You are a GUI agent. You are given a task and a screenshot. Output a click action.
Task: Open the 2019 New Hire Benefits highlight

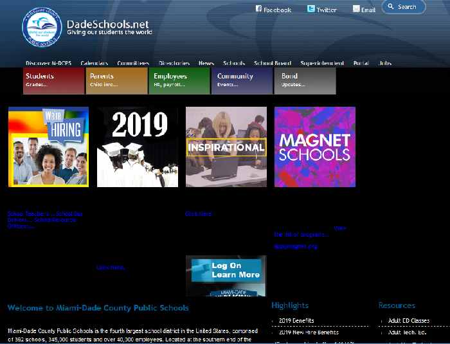pos(309,332)
